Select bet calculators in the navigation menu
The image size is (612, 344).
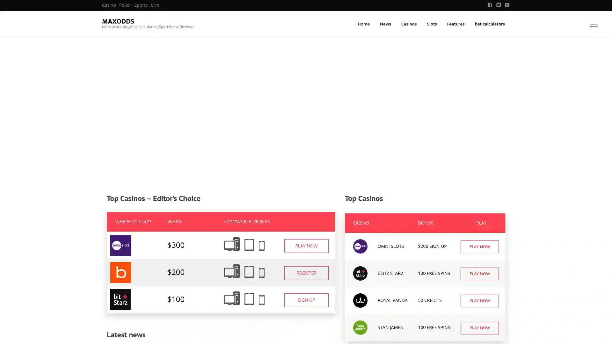(490, 24)
